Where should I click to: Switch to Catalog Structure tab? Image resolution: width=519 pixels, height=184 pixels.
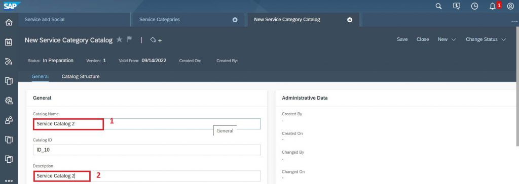point(81,76)
